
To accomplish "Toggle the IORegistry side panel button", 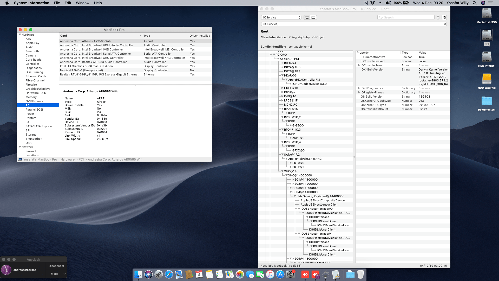I will [x=444, y=17].
